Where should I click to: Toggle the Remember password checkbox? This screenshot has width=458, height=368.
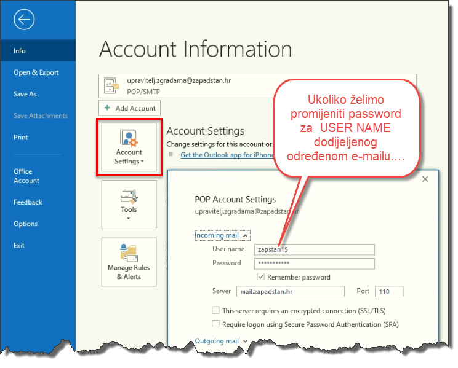click(260, 277)
